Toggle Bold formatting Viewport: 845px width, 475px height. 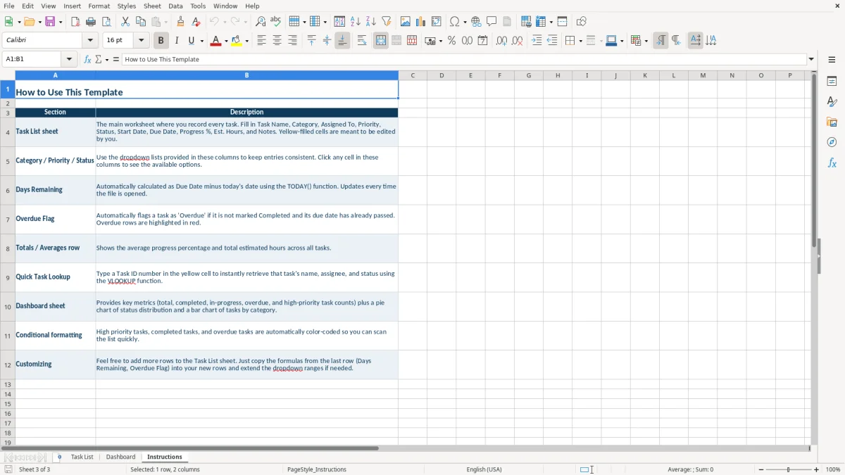click(x=161, y=41)
